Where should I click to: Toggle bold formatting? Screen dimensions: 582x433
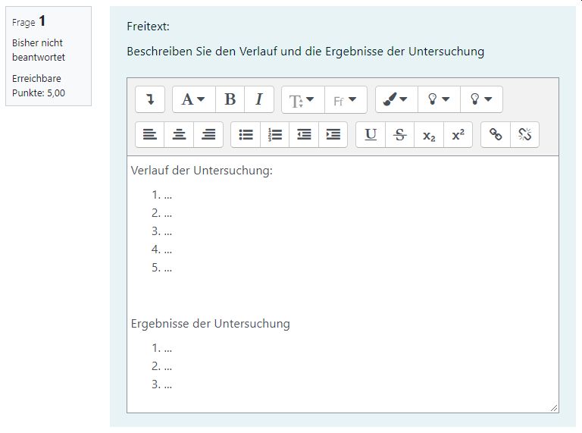pyautogui.click(x=230, y=99)
